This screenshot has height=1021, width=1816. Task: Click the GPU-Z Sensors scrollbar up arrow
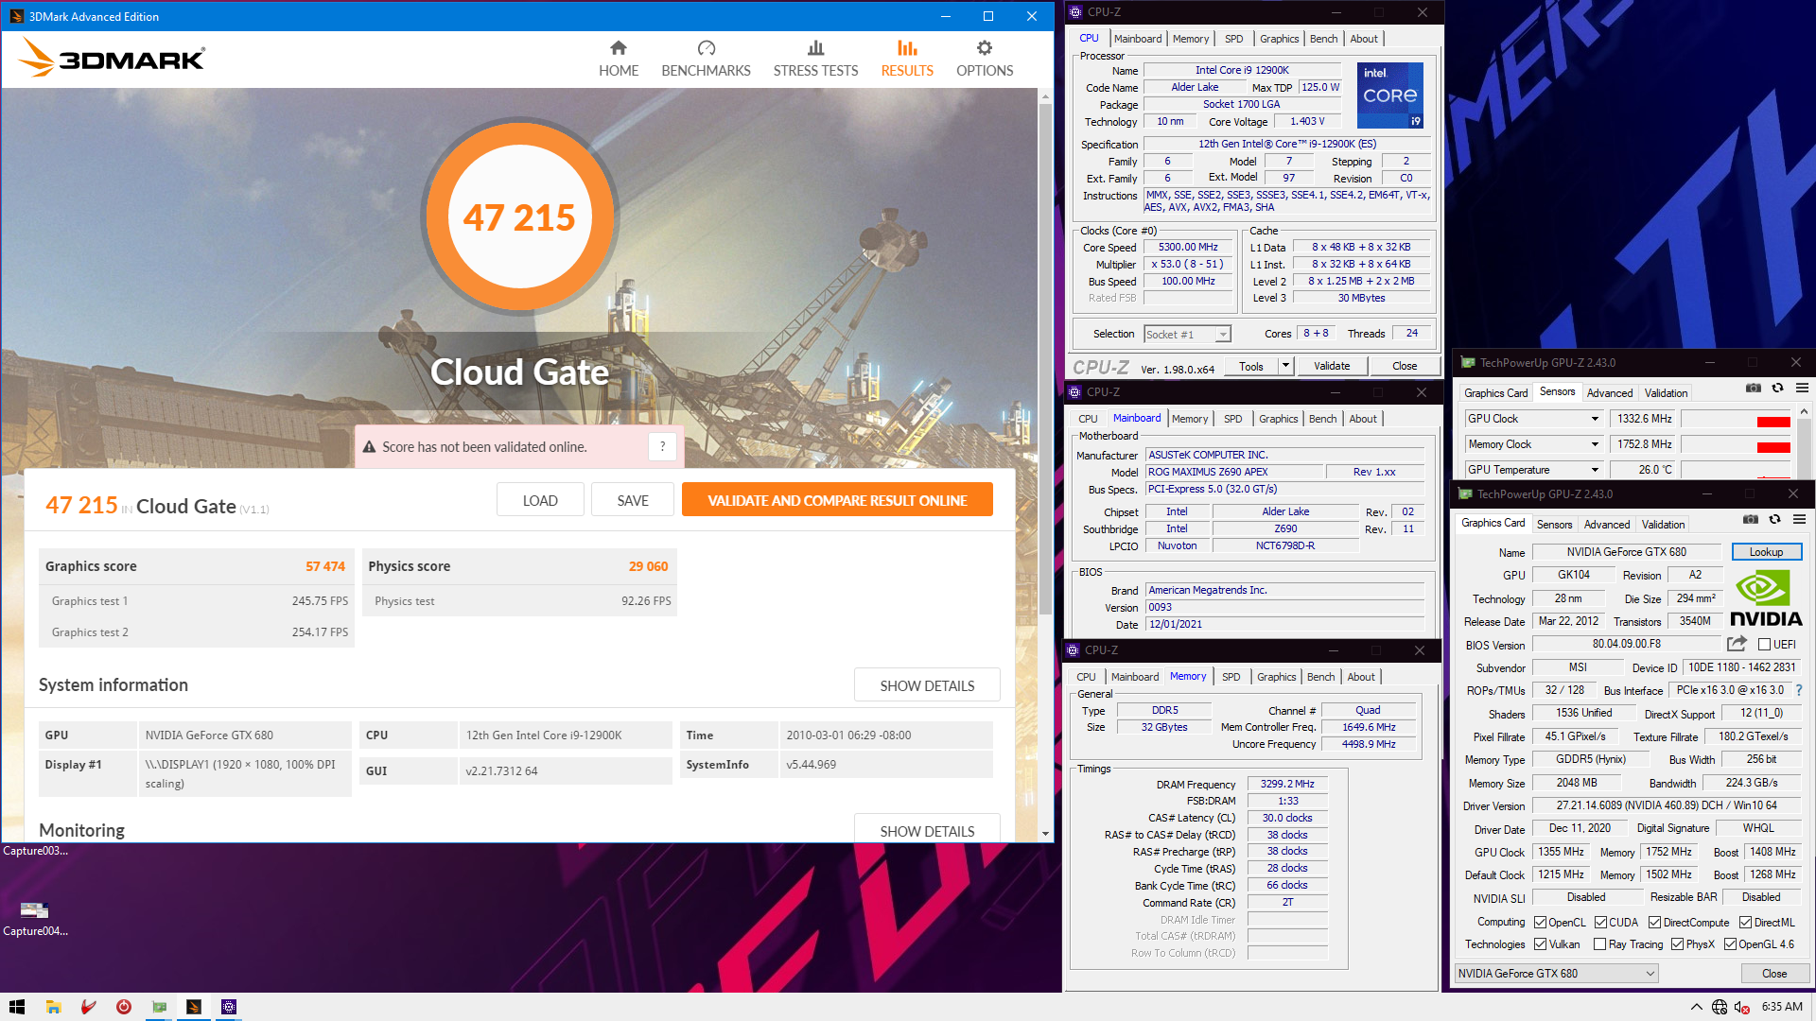pos(1804,412)
